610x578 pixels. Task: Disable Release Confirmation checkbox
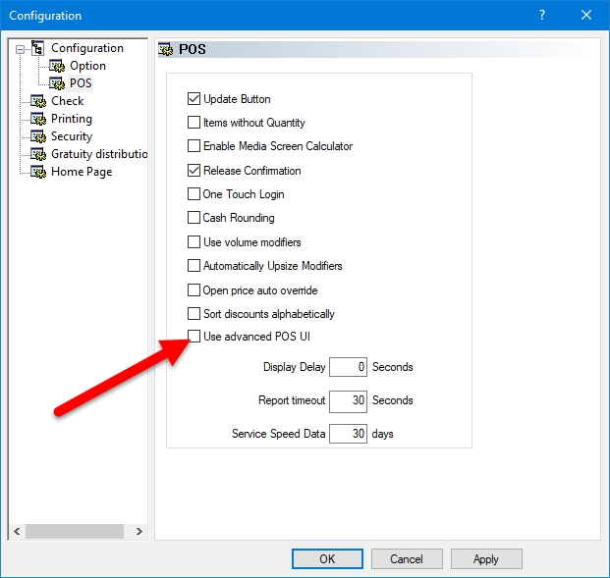point(194,171)
